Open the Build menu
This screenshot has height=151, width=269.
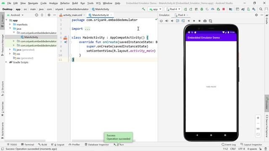(x=75, y=3)
